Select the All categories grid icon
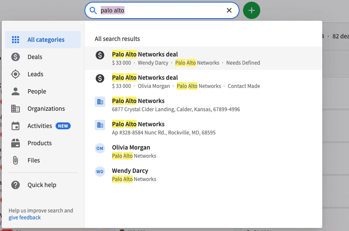 click(16, 40)
